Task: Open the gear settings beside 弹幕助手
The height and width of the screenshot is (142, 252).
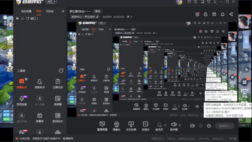Action: click(26, 79)
